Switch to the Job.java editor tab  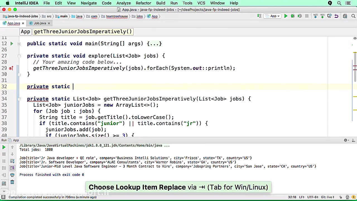point(40,23)
